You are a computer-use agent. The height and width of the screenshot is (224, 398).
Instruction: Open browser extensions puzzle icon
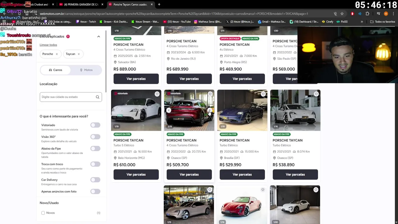368,14
